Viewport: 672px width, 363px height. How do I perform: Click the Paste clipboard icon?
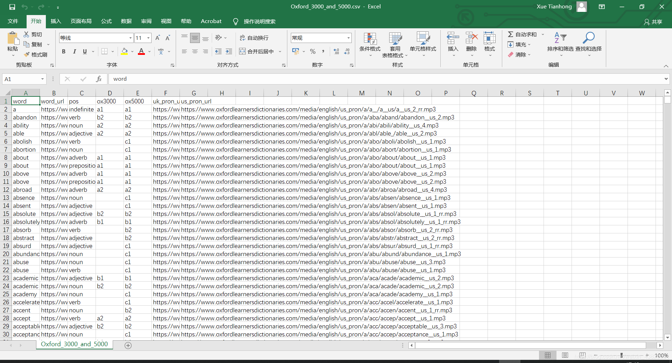[13, 38]
